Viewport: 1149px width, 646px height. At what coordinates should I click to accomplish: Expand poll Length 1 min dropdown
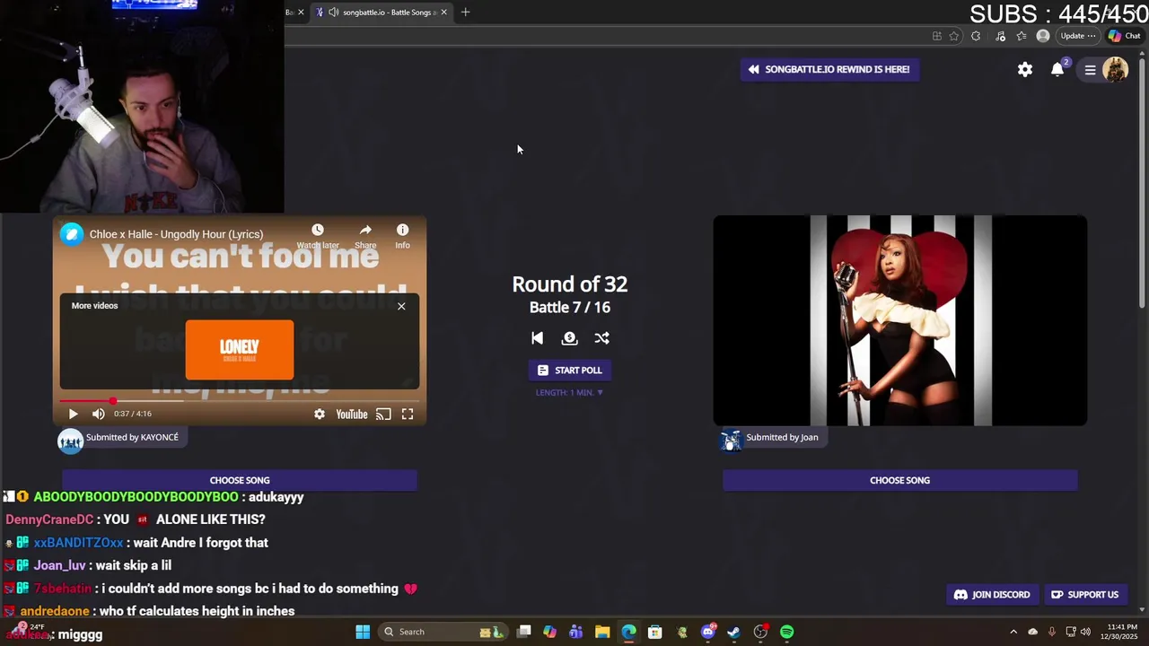coord(569,392)
